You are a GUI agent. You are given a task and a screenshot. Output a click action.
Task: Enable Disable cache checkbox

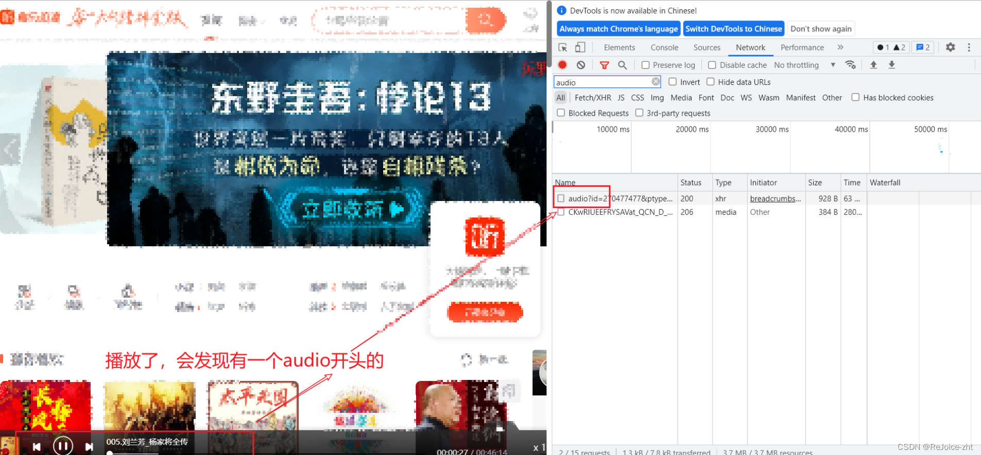pyautogui.click(x=712, y=65)
